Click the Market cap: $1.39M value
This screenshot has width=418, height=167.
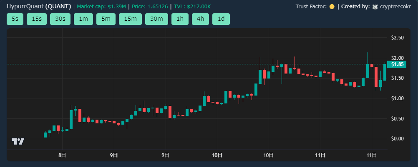click(101, 6)
